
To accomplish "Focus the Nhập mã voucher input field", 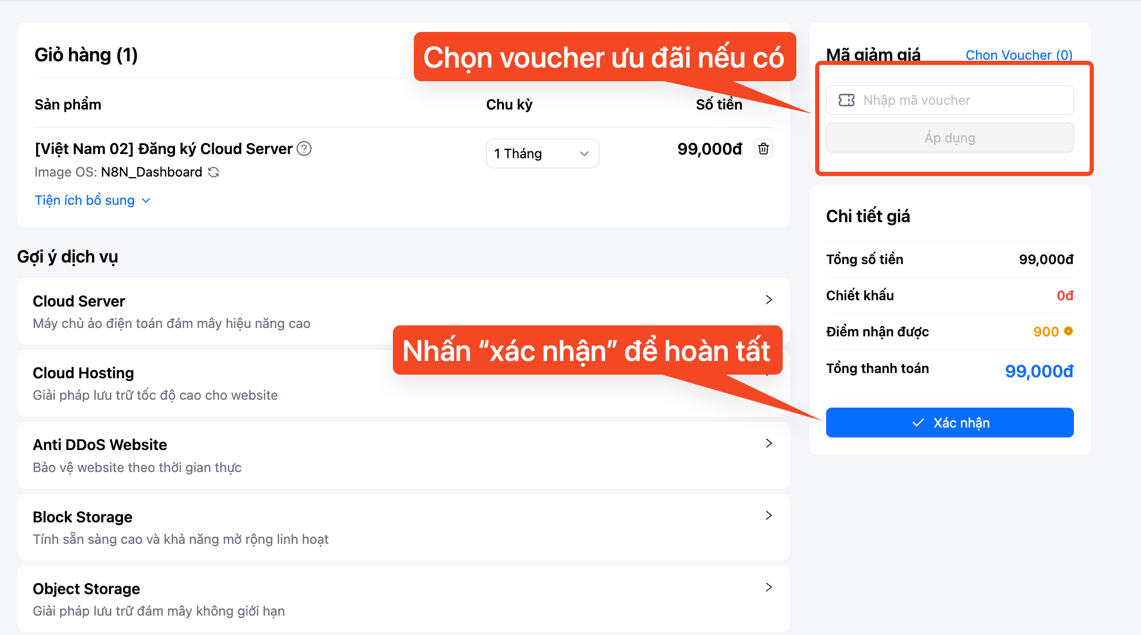I will tap(950, 100).
